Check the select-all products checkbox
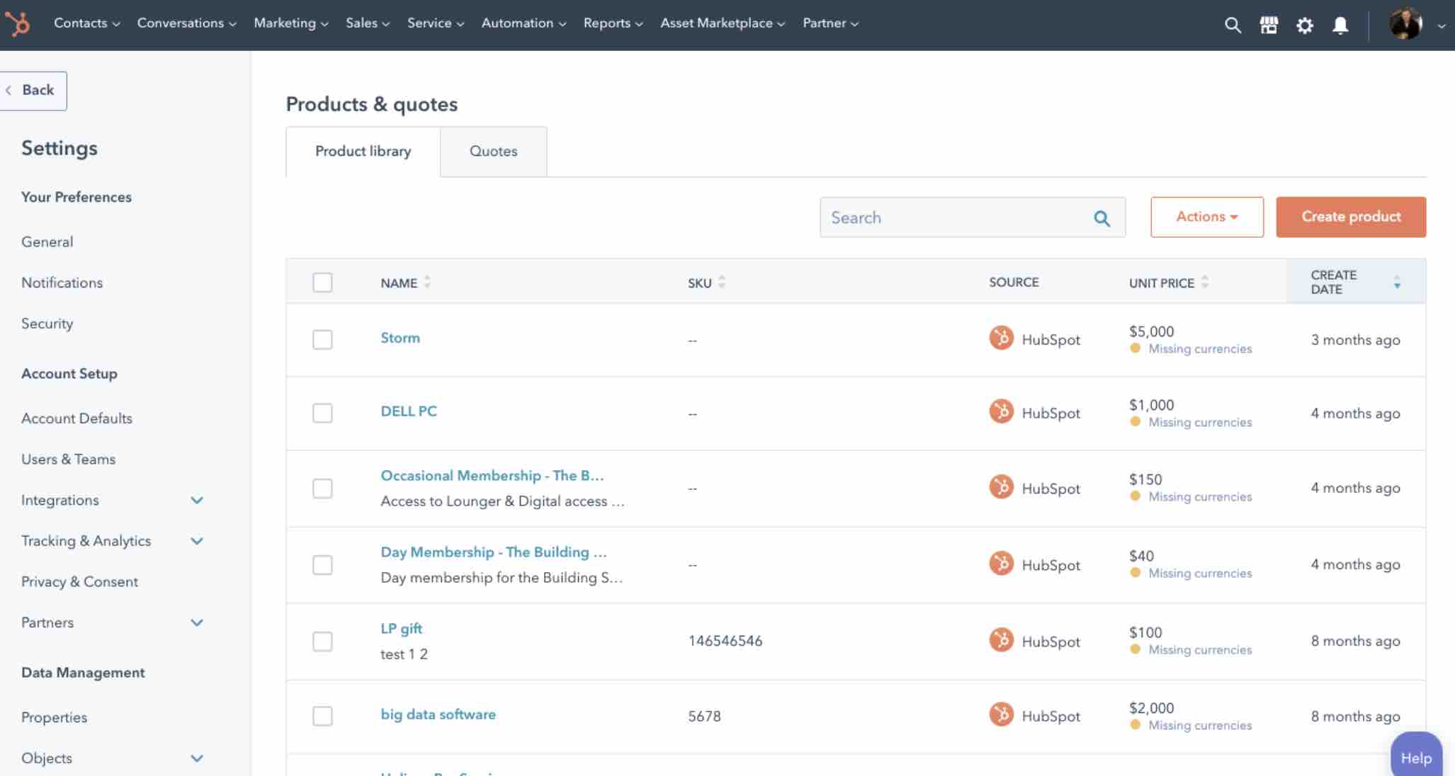Screen dimensions: 1455x776 click(322, 282)
